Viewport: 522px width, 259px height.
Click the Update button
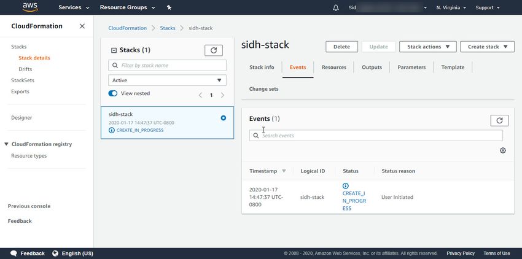tap(378, 47)
